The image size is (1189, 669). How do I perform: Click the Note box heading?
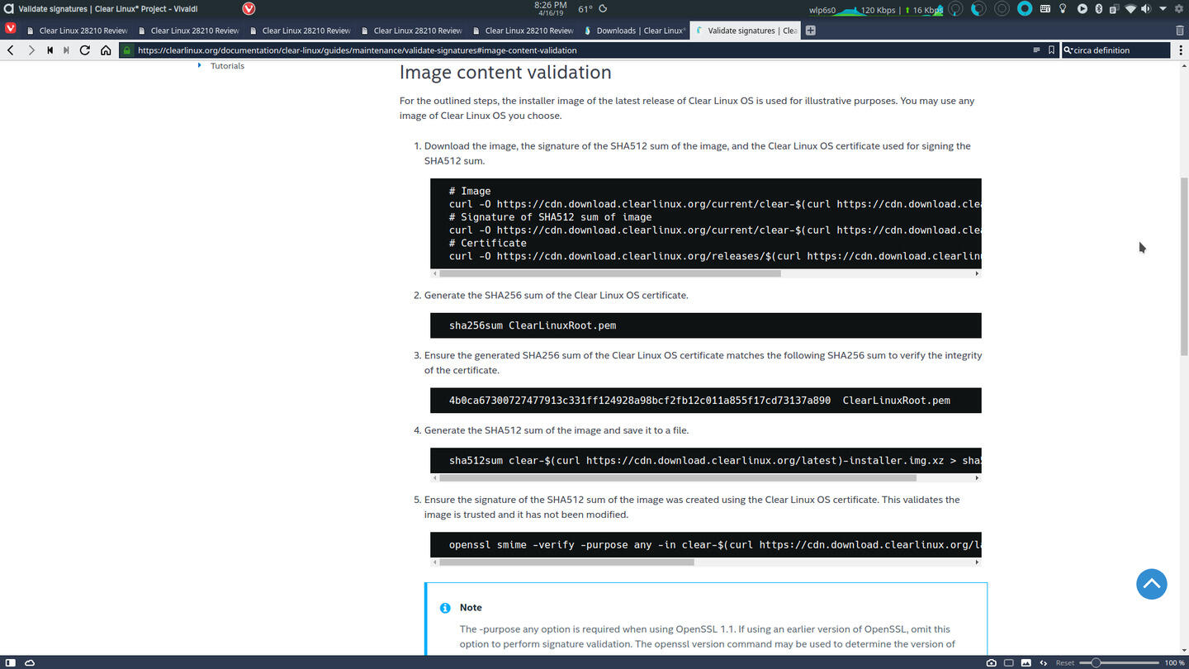(x=471, y=607)
